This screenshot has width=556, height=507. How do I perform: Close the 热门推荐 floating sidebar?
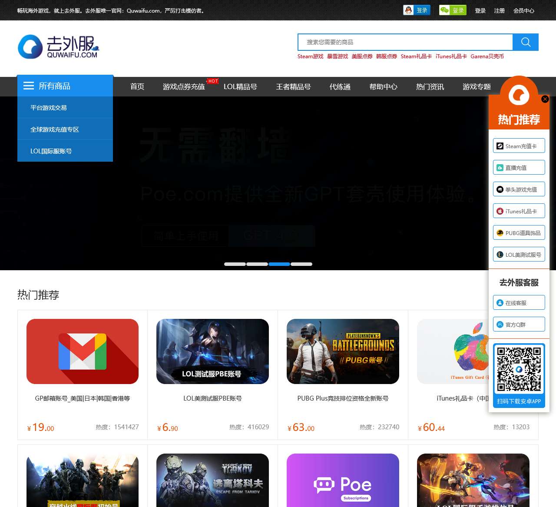545,99
